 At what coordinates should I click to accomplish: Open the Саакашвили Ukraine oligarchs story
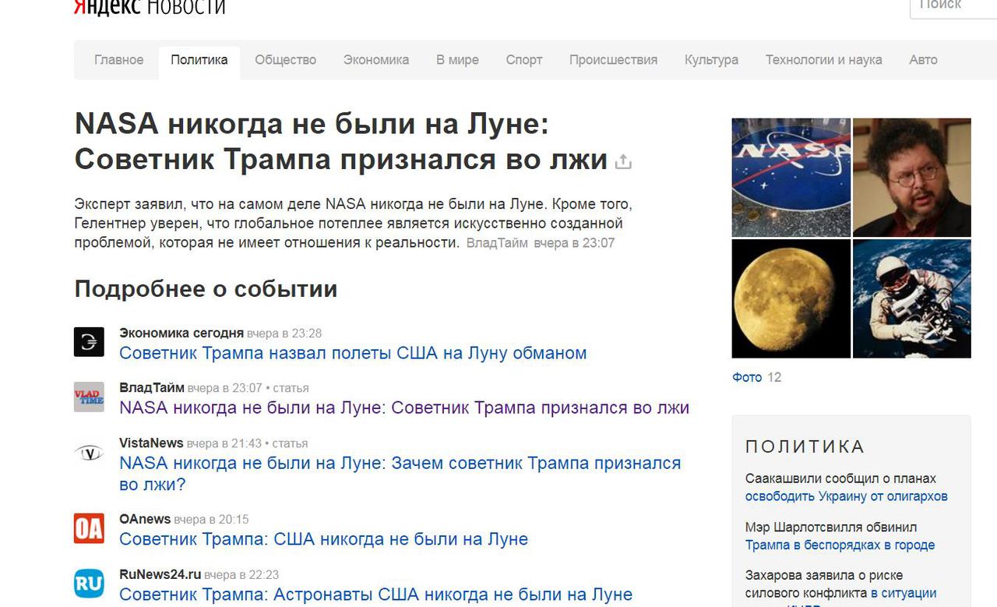846,496
